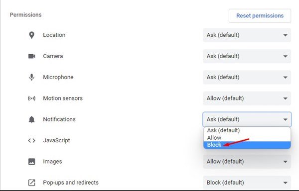
Task: Select Block in the Notifications list
Action: 247,145
